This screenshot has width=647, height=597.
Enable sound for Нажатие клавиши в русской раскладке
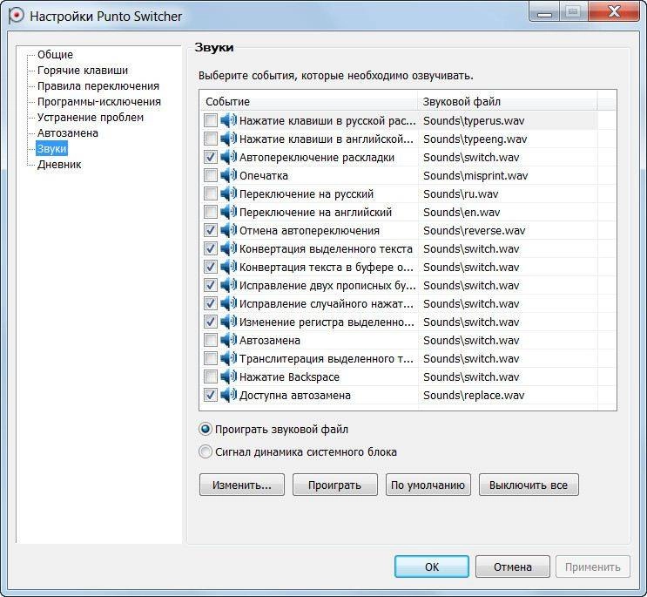click(x=211, y=120)
